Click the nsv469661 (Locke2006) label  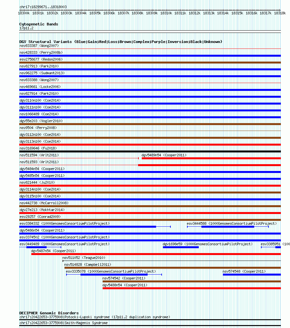tap(40, 87)
